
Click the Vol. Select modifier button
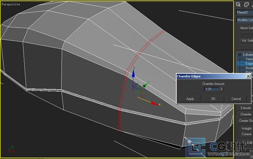point(246,41)
